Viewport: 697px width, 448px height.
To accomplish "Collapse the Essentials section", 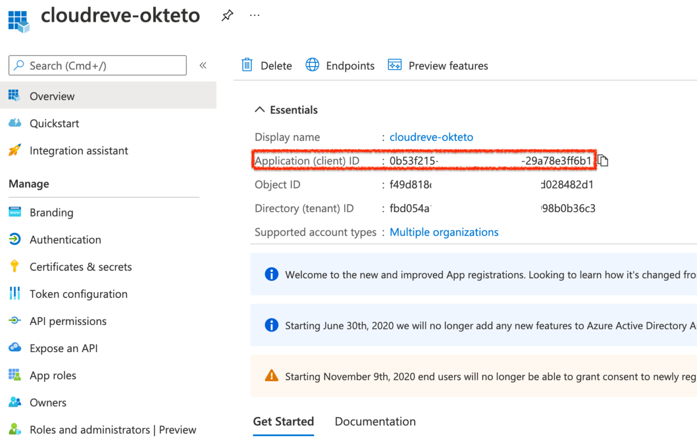I will click(260, 110).
